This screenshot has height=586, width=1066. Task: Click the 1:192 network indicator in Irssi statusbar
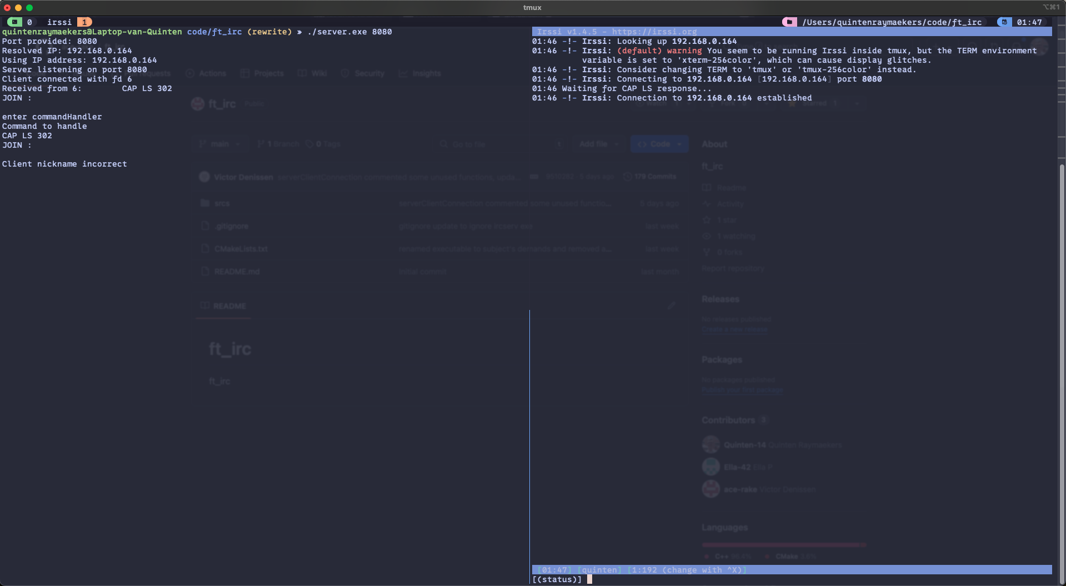coord(644,570)
